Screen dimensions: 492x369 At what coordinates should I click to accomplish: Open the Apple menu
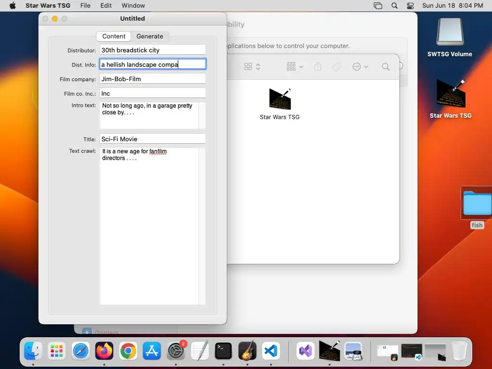[x=12, y=5]
